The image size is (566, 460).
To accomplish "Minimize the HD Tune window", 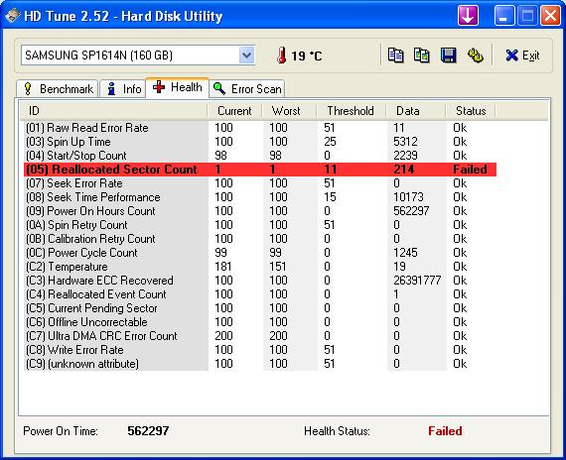I will (x=503, y=16).
